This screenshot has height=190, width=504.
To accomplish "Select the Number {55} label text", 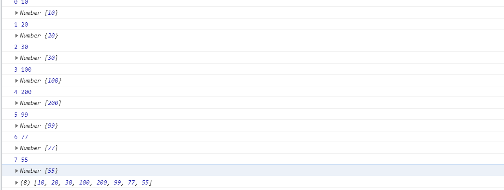I will point(39,171).
